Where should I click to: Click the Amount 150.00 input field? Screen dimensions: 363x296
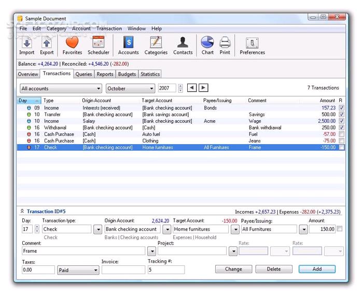coord(322,229)
